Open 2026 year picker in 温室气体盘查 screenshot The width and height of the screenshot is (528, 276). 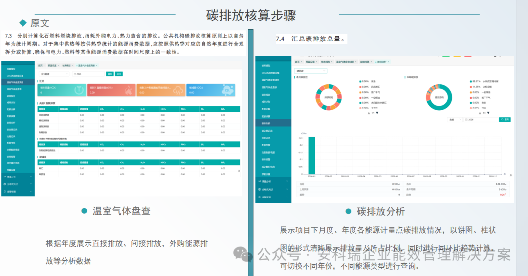click(88, 74)
